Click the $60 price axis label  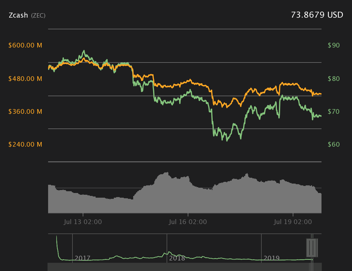coord(334,144)
